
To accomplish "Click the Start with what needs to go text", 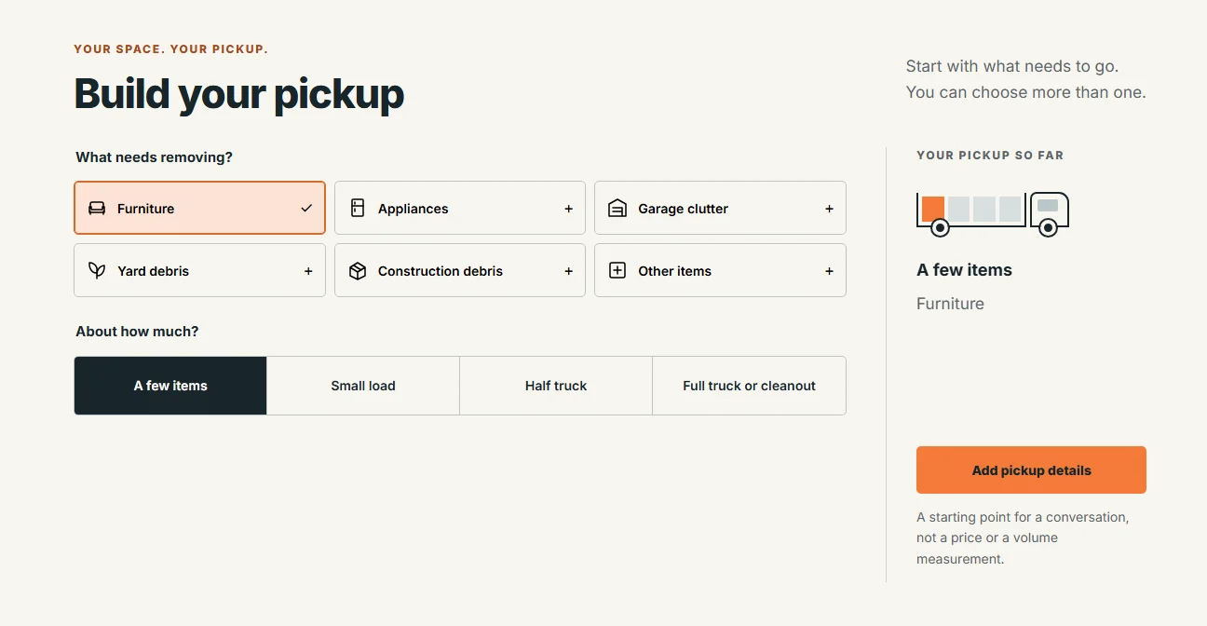I will [x=1012, y=66].
